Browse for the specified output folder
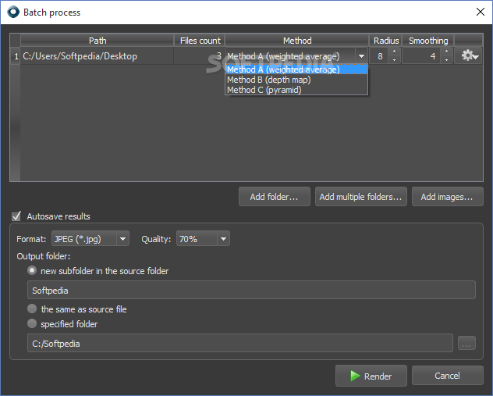The width and height of the screenshot is (493, 396). 466,344
